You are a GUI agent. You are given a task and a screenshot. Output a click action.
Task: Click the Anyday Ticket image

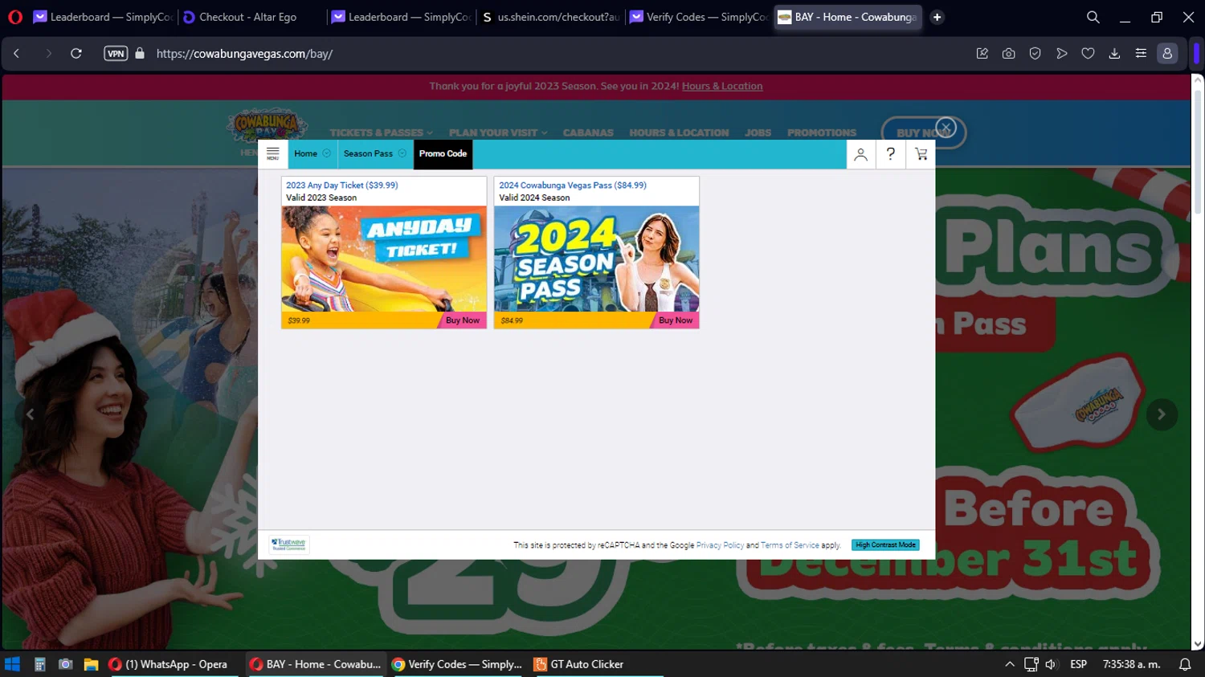[x=384, y=259]
